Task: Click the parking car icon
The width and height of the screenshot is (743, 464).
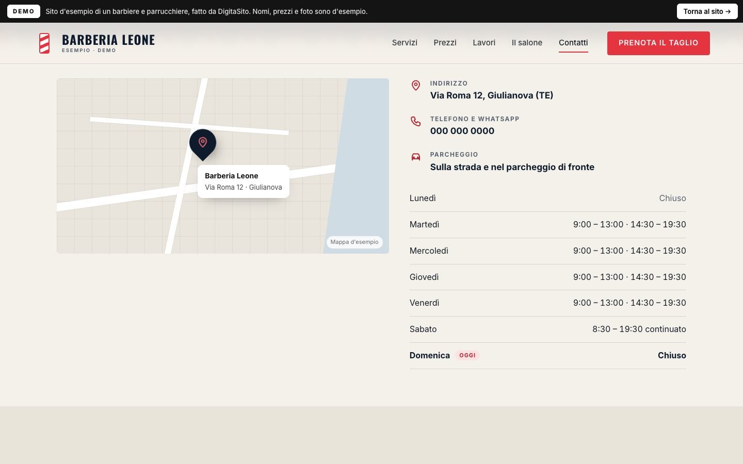Action: pyautogui.click(x=416, y=157)
